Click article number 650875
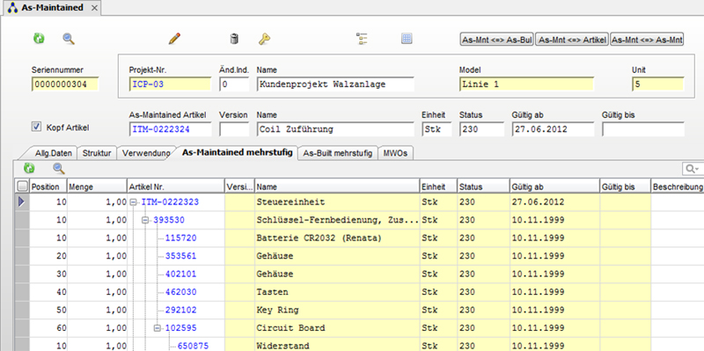The width and height of the screenshot is (704, 351). (193, 346)
